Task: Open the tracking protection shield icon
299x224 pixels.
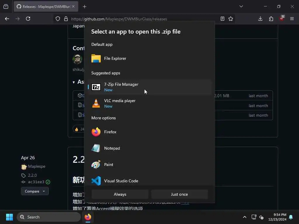Action: 58,19
